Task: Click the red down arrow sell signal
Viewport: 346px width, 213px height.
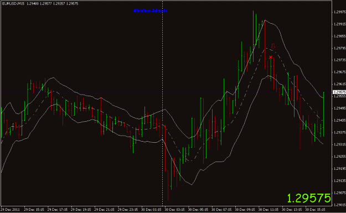Action: click(x=273, y=46)
